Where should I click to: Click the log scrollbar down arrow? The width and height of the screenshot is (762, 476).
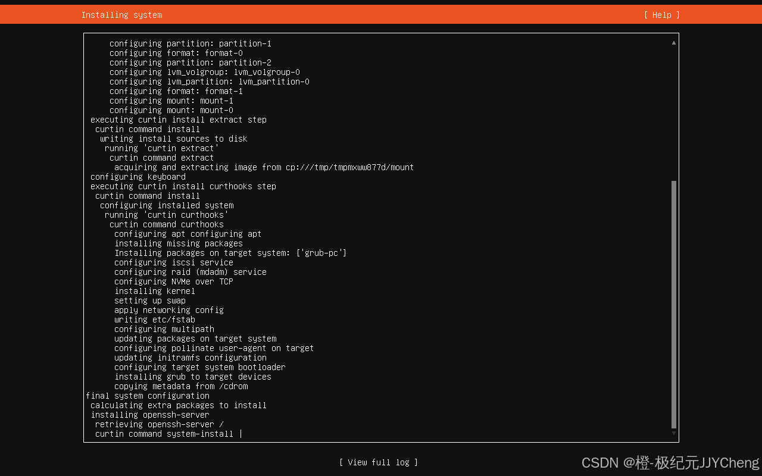[674, 433]
